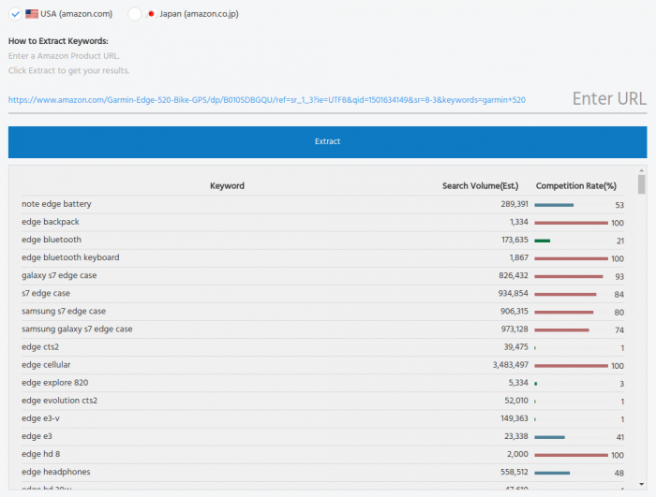Screen dimensions: 656x497
Task: Click the green competition bar for edge bluetooth
Action: coord(542,241)
